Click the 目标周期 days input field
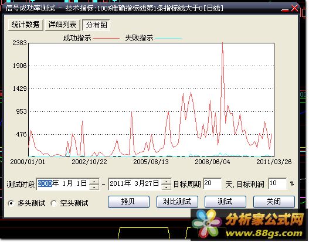Screen dimensions: 309x242 pyautogui.click(x=212, y=184)
